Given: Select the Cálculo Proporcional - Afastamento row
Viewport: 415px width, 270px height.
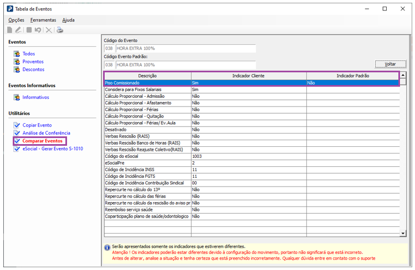Looking at the screenshot, I should coord(252,103).
